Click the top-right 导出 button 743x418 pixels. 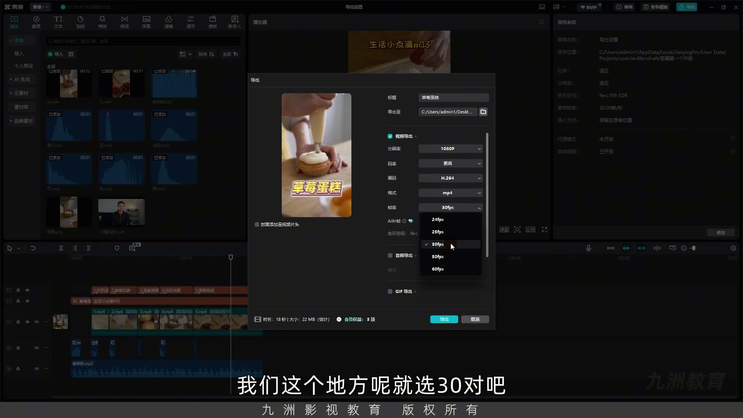tap(687, 7)
